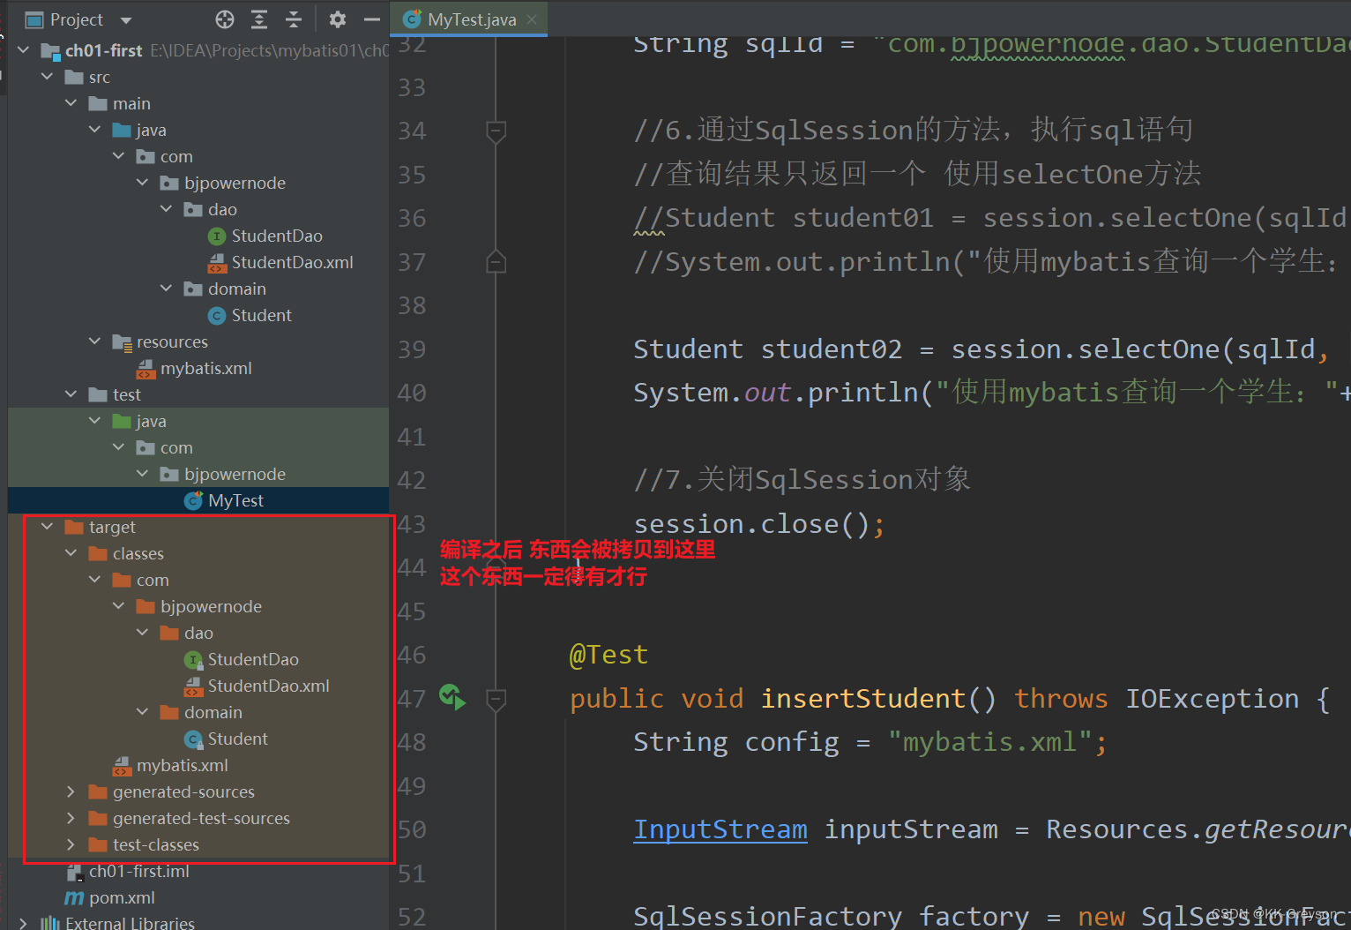
Task: Place cursor on session.close() line
Action: [x=759, y=524]
